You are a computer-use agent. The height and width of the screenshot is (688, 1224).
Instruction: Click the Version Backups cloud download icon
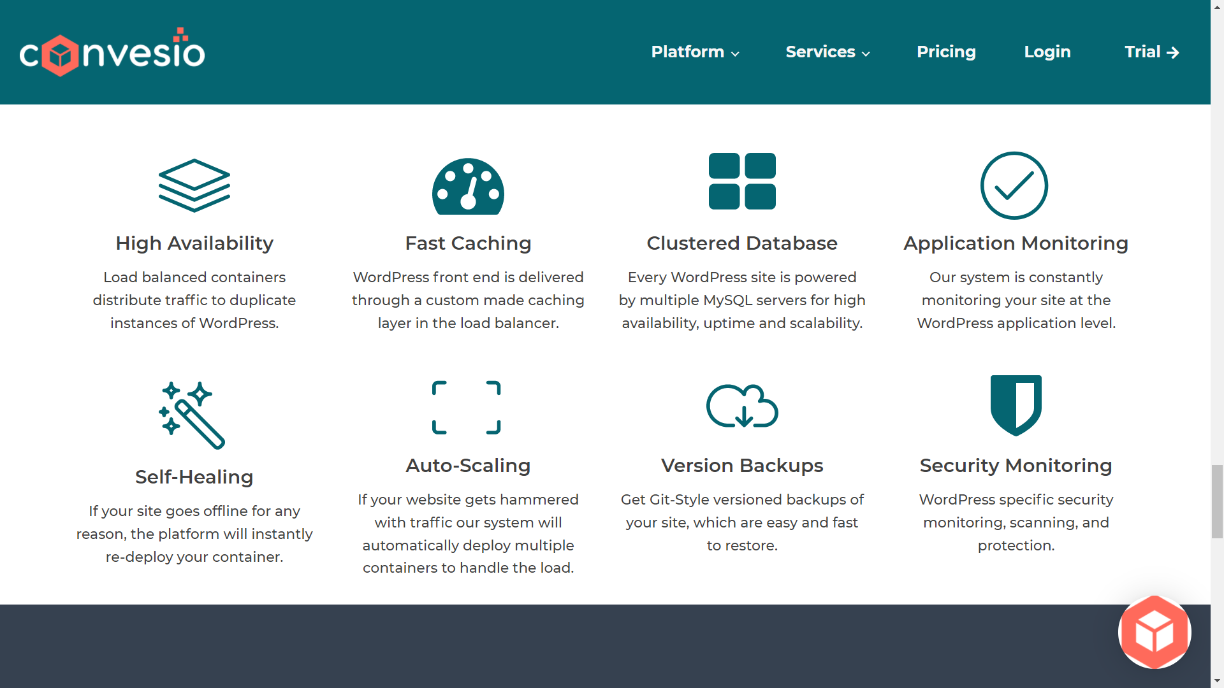click(742, 406)
